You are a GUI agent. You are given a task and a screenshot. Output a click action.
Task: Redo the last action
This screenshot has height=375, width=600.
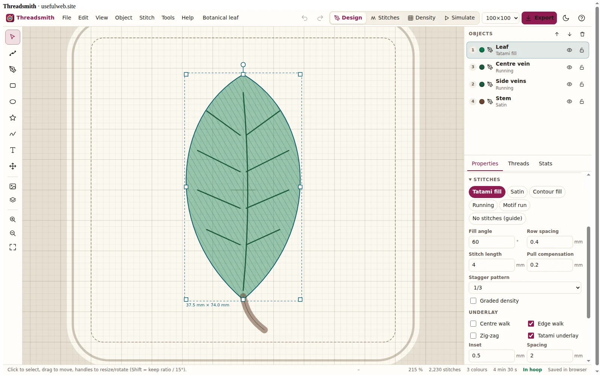320,18
